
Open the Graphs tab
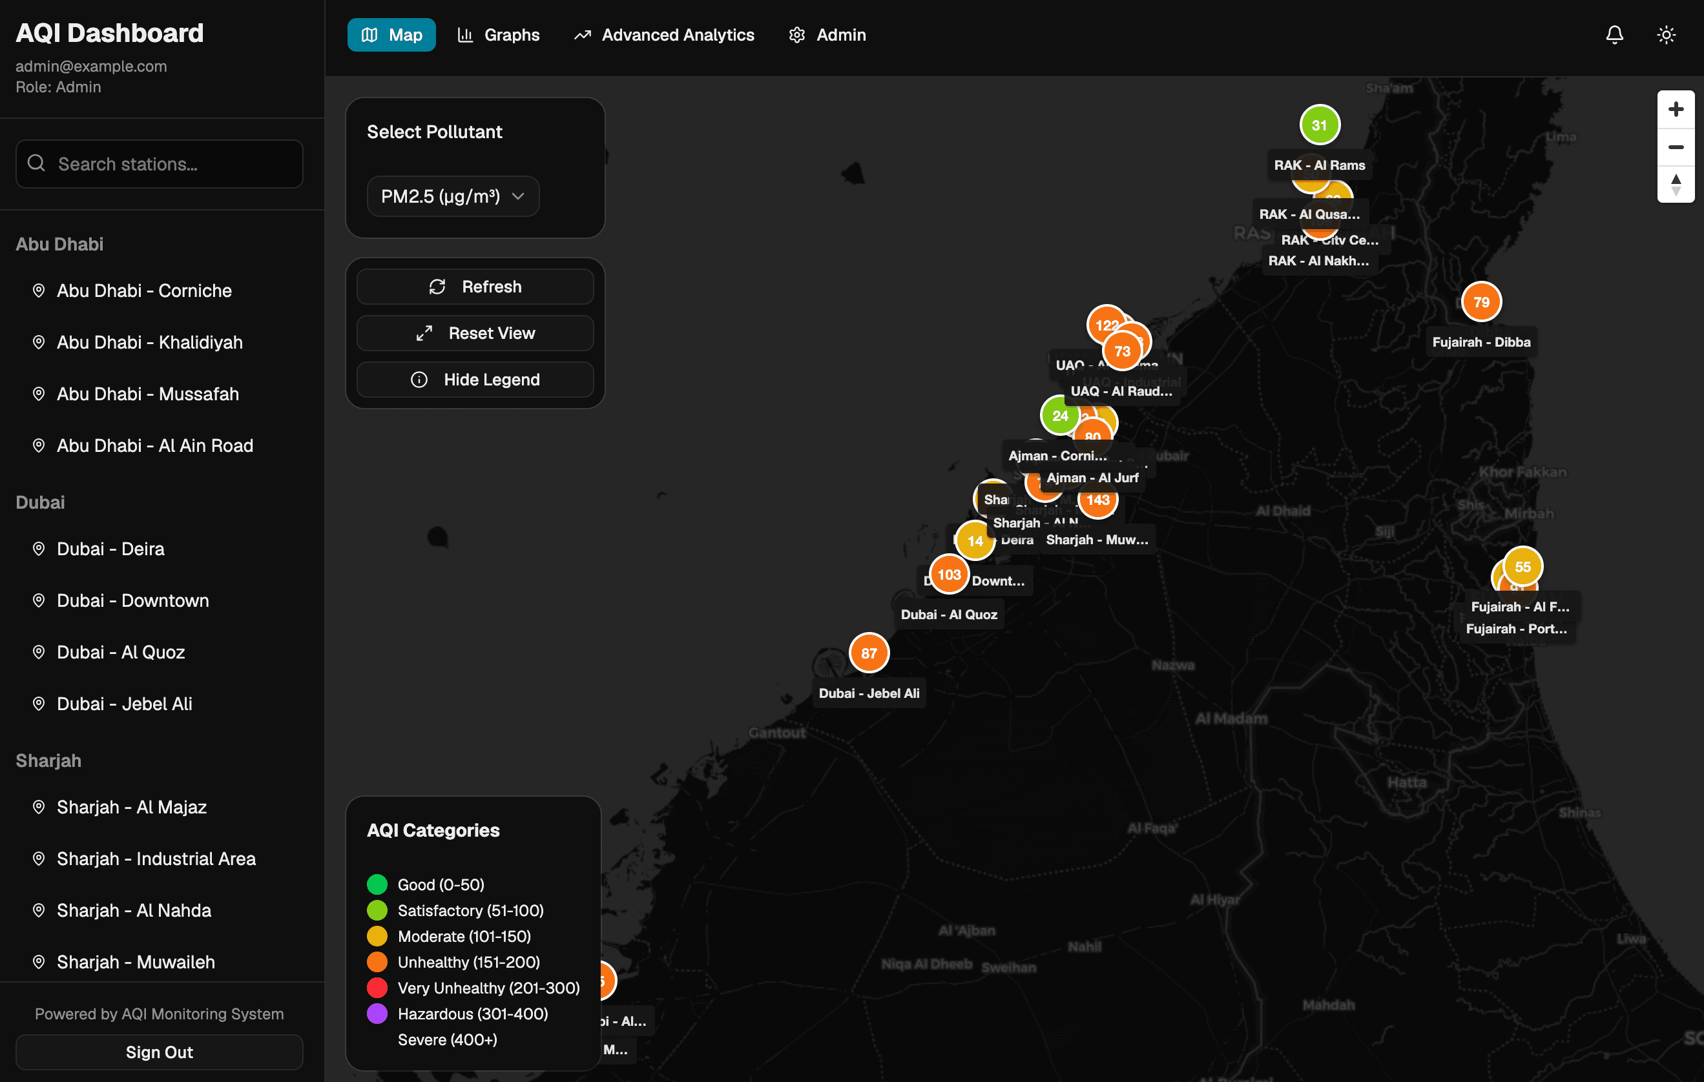(x=498, y=35)
